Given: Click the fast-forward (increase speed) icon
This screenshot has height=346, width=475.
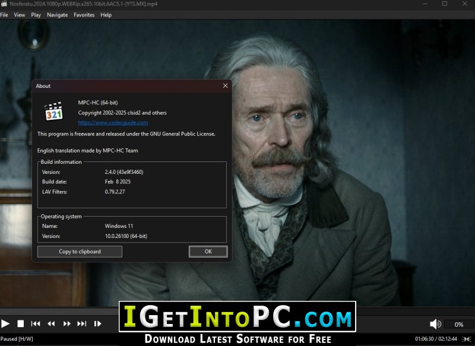Looking at the screenshot, I should [x=66, y=323].
